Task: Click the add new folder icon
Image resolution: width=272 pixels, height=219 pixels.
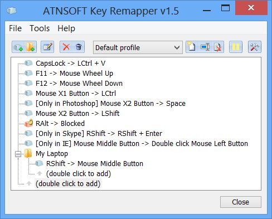Action: 30,47
